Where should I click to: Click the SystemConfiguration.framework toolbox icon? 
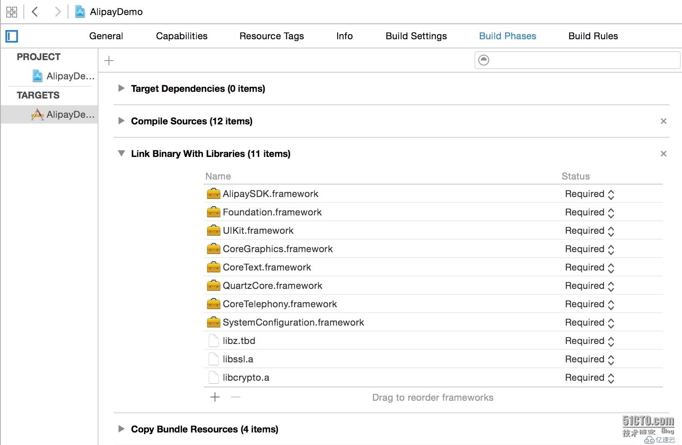(x=213, y=322)
